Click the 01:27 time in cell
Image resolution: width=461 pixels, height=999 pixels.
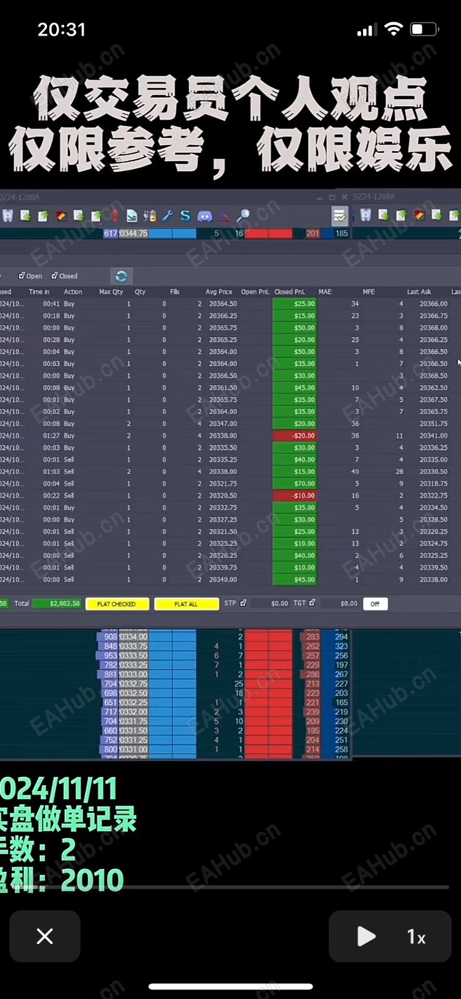tap(51, 436)
